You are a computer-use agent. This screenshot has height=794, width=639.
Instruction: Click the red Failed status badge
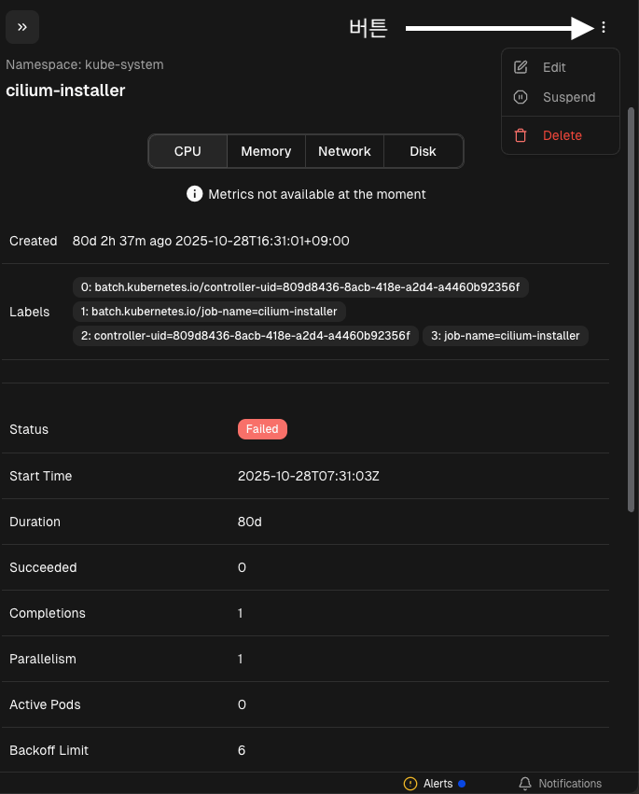(x=262, y=429)
